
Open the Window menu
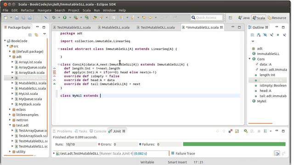pos(109,10)
